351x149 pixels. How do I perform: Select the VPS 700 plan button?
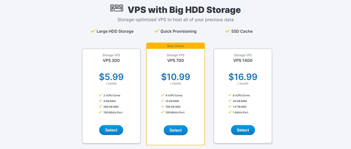pyautogui.click(x=176, y=131)
